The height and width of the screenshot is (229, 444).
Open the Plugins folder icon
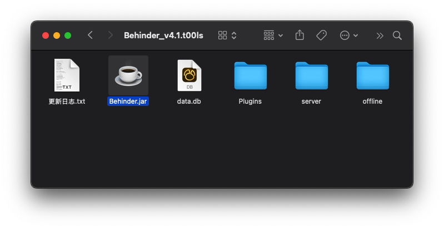coord(250,75)
